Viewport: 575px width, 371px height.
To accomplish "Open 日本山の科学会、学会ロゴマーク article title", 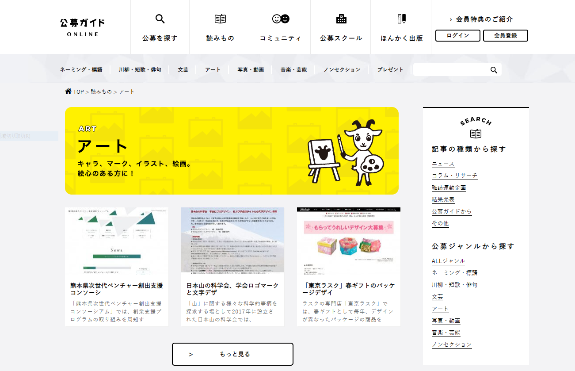I will 232,289.
